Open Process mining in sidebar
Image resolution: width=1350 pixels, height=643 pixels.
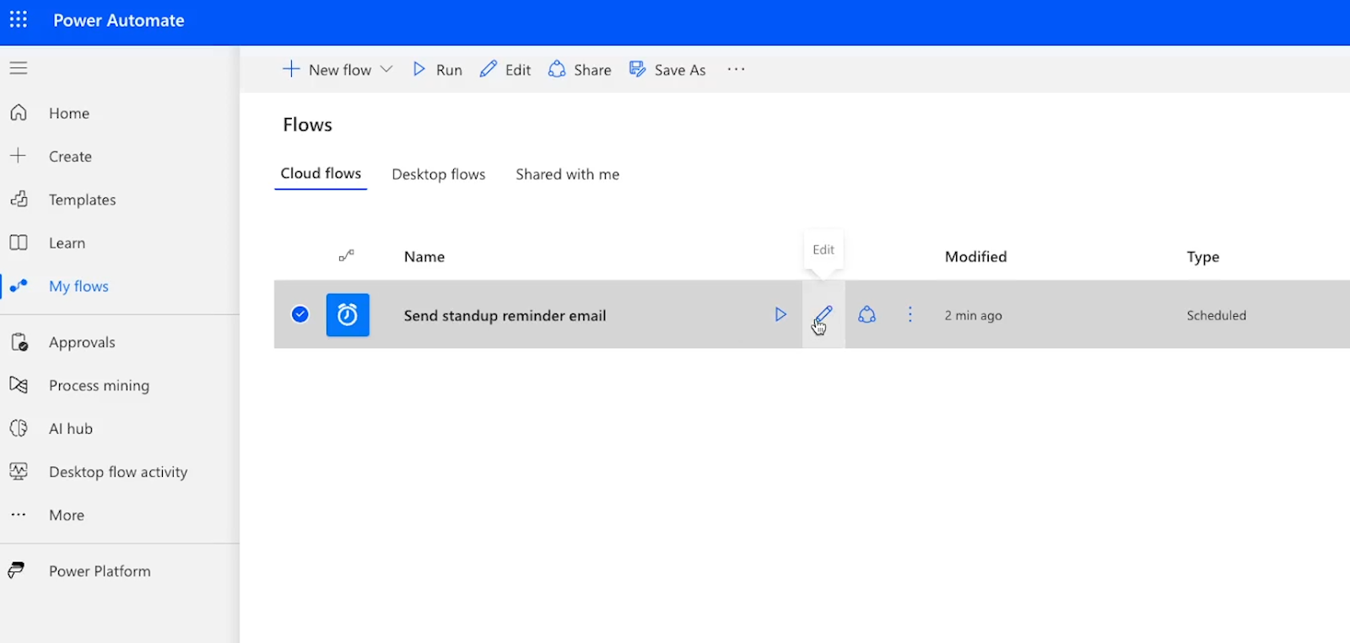coord(99,385)
